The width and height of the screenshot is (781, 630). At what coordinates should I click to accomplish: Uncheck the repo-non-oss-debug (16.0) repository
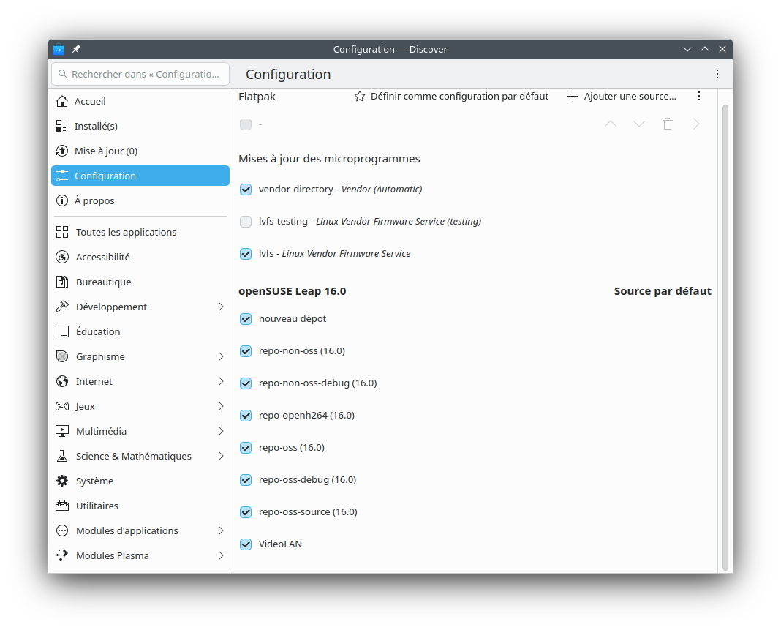point(246,383)
